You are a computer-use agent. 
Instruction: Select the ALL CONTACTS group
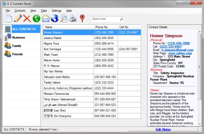click(22, 29)
